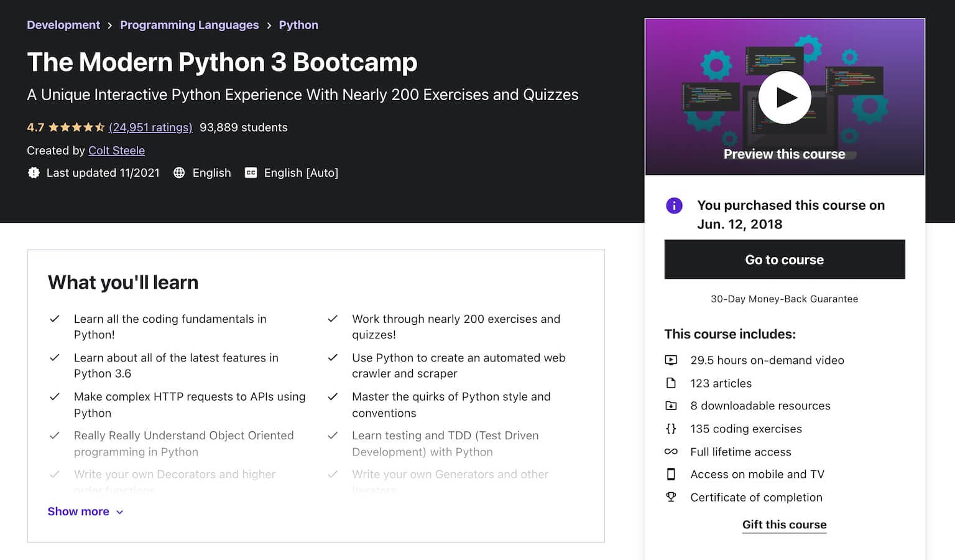Click checkmark beside HTTP requests item
The height and width of the screenshot is (560, 955).
(x=55, y=396)
